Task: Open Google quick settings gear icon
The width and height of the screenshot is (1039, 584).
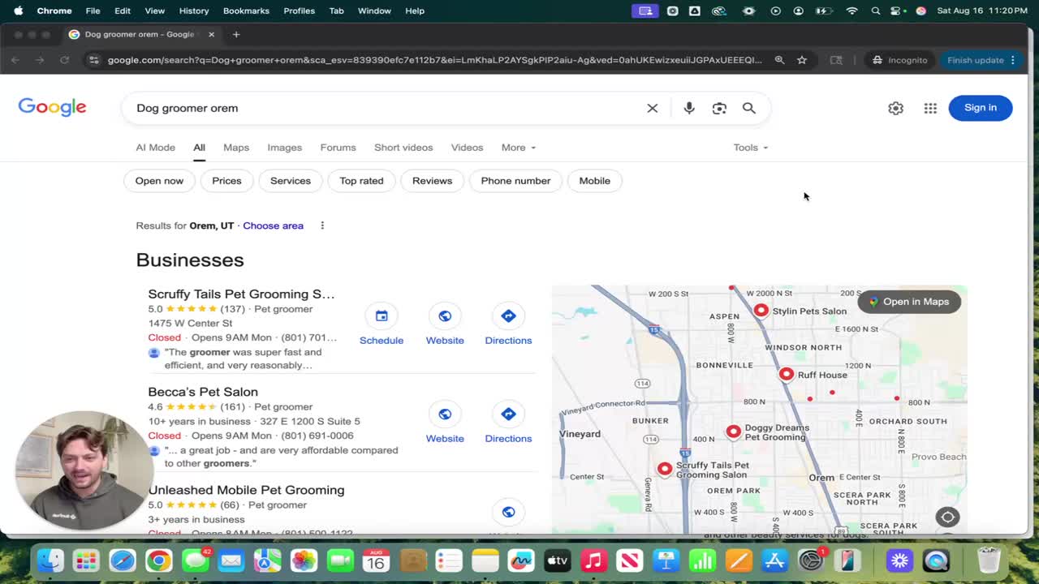Action: point(895,108)
